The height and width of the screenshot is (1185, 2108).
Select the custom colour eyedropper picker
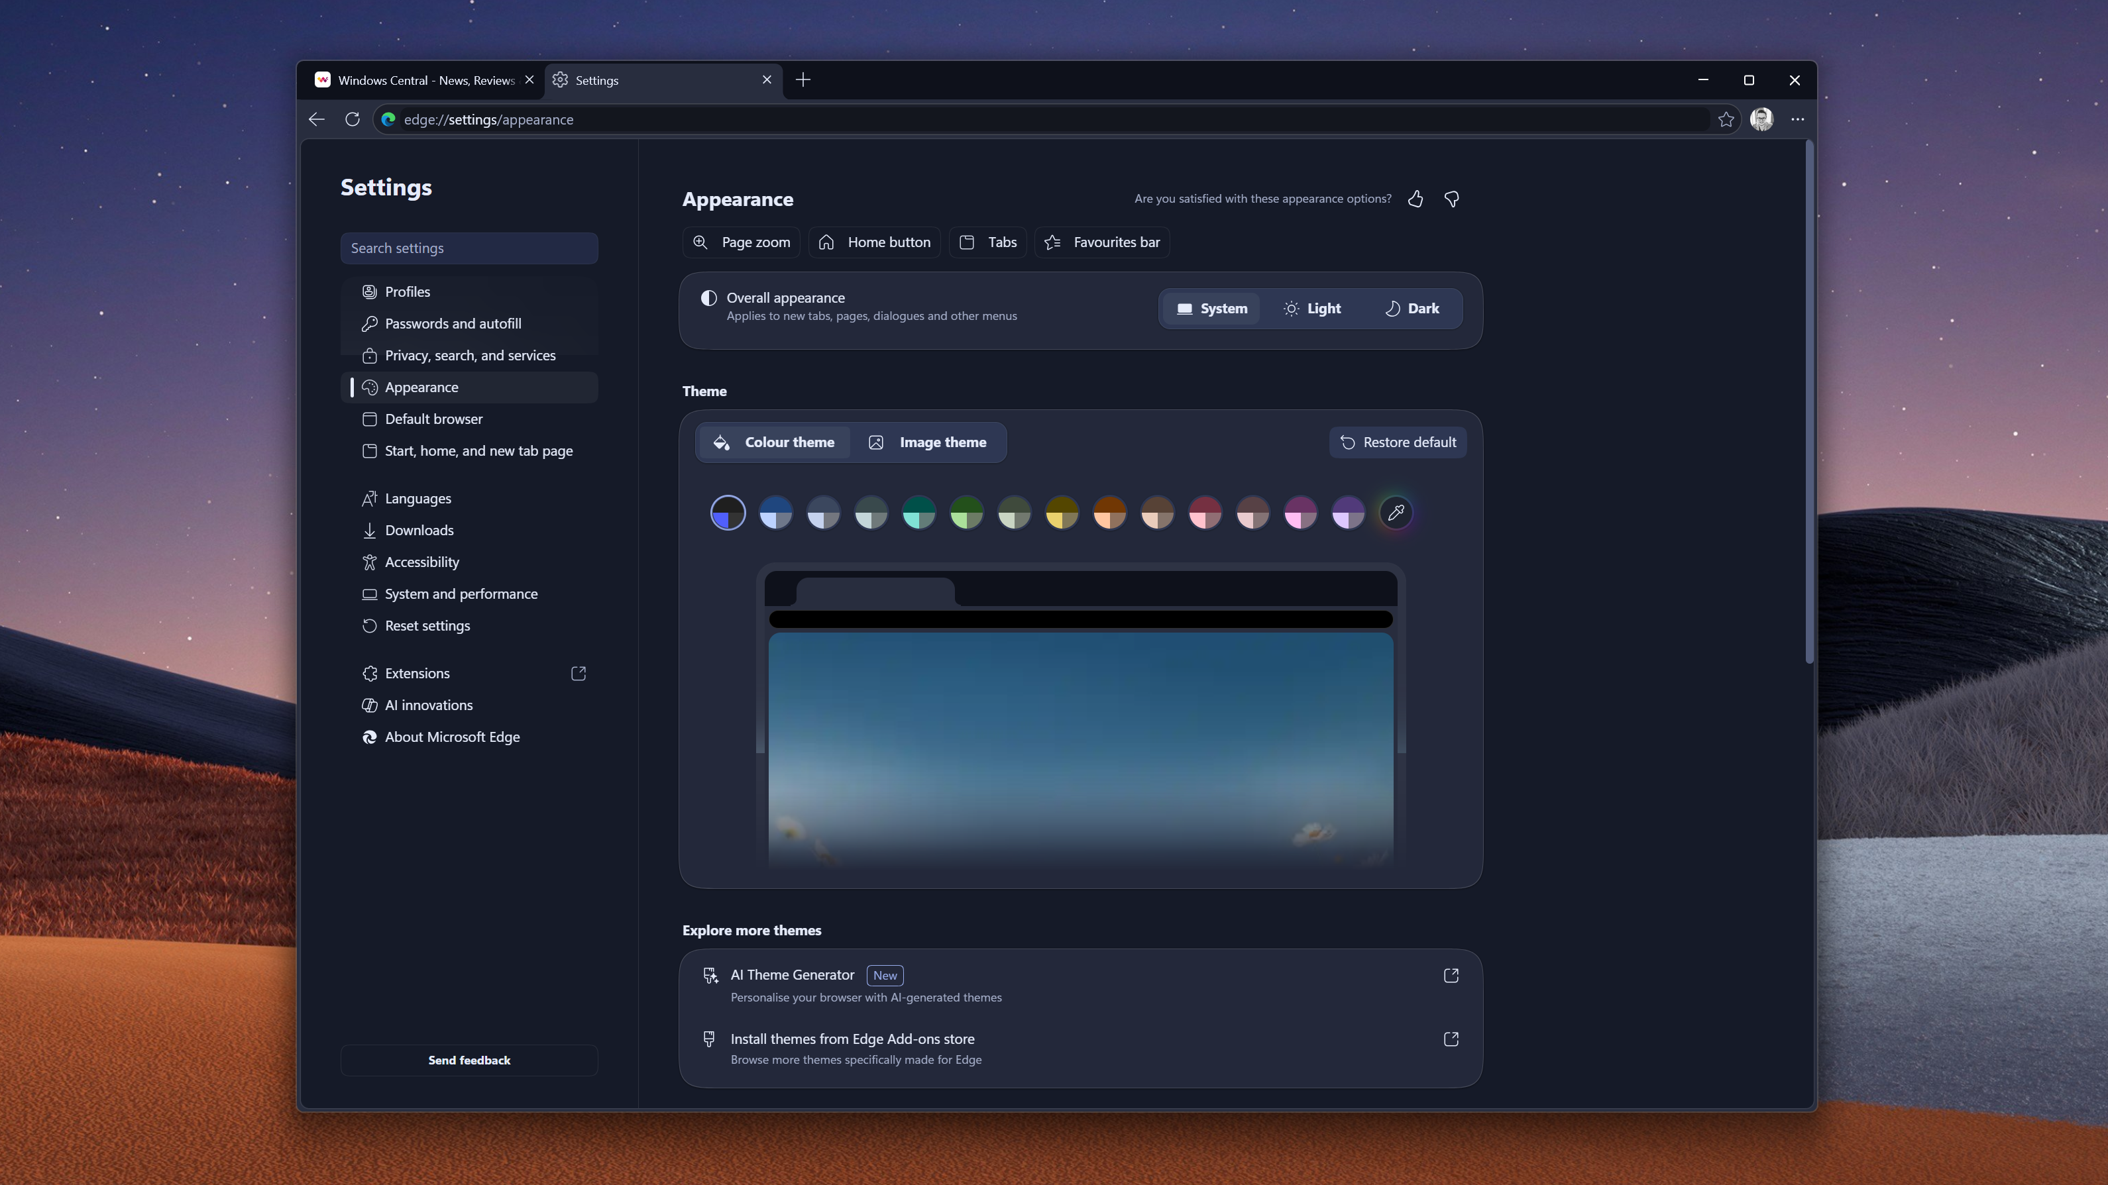1396,513
